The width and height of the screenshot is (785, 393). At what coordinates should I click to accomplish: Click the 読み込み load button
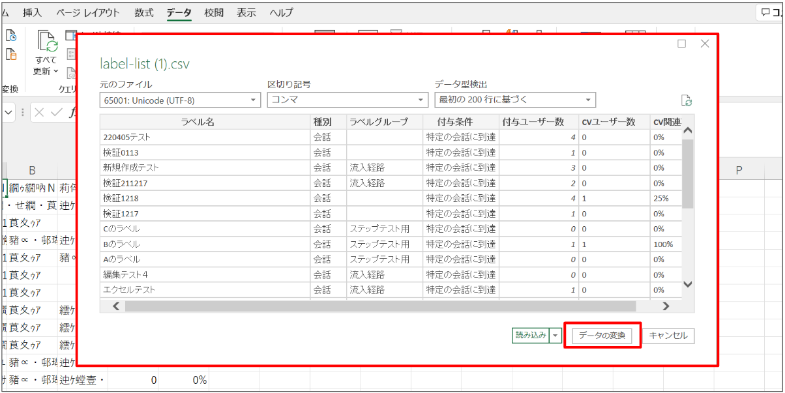[530, 336]
